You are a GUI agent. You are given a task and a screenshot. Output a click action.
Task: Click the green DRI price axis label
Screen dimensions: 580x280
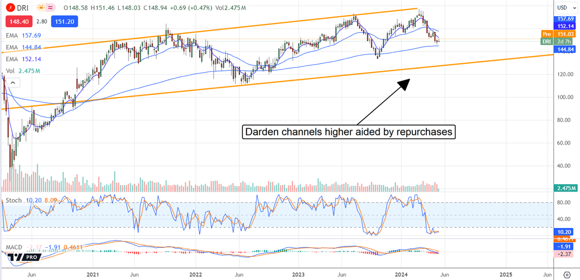547,41
